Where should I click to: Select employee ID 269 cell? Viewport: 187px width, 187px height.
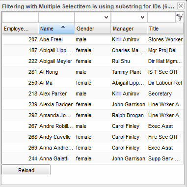point(20,148)
